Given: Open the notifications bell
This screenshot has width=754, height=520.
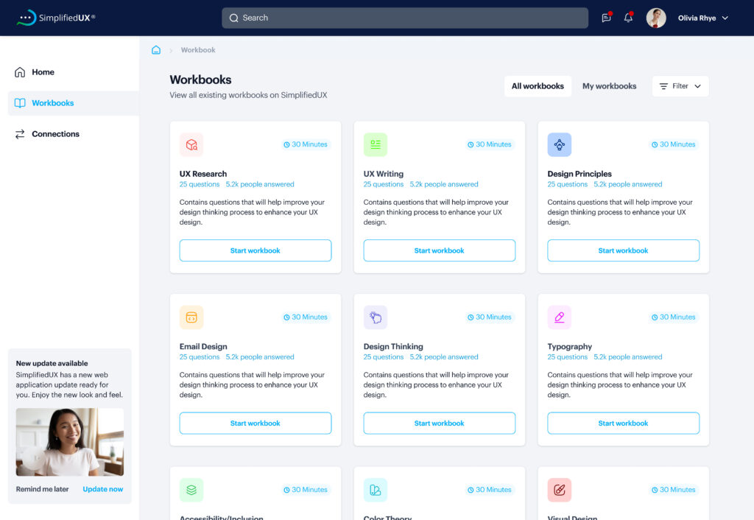Looking at the screenshot, I should [628, 18].
